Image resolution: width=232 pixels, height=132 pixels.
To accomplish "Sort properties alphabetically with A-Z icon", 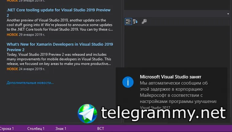I will (135, 21).
